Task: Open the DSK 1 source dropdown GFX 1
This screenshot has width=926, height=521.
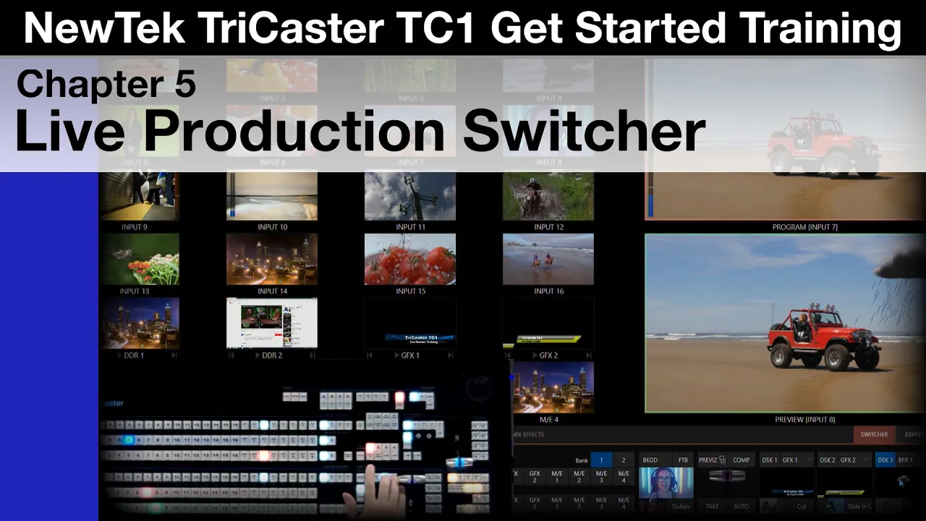Action: pos(797,460)
